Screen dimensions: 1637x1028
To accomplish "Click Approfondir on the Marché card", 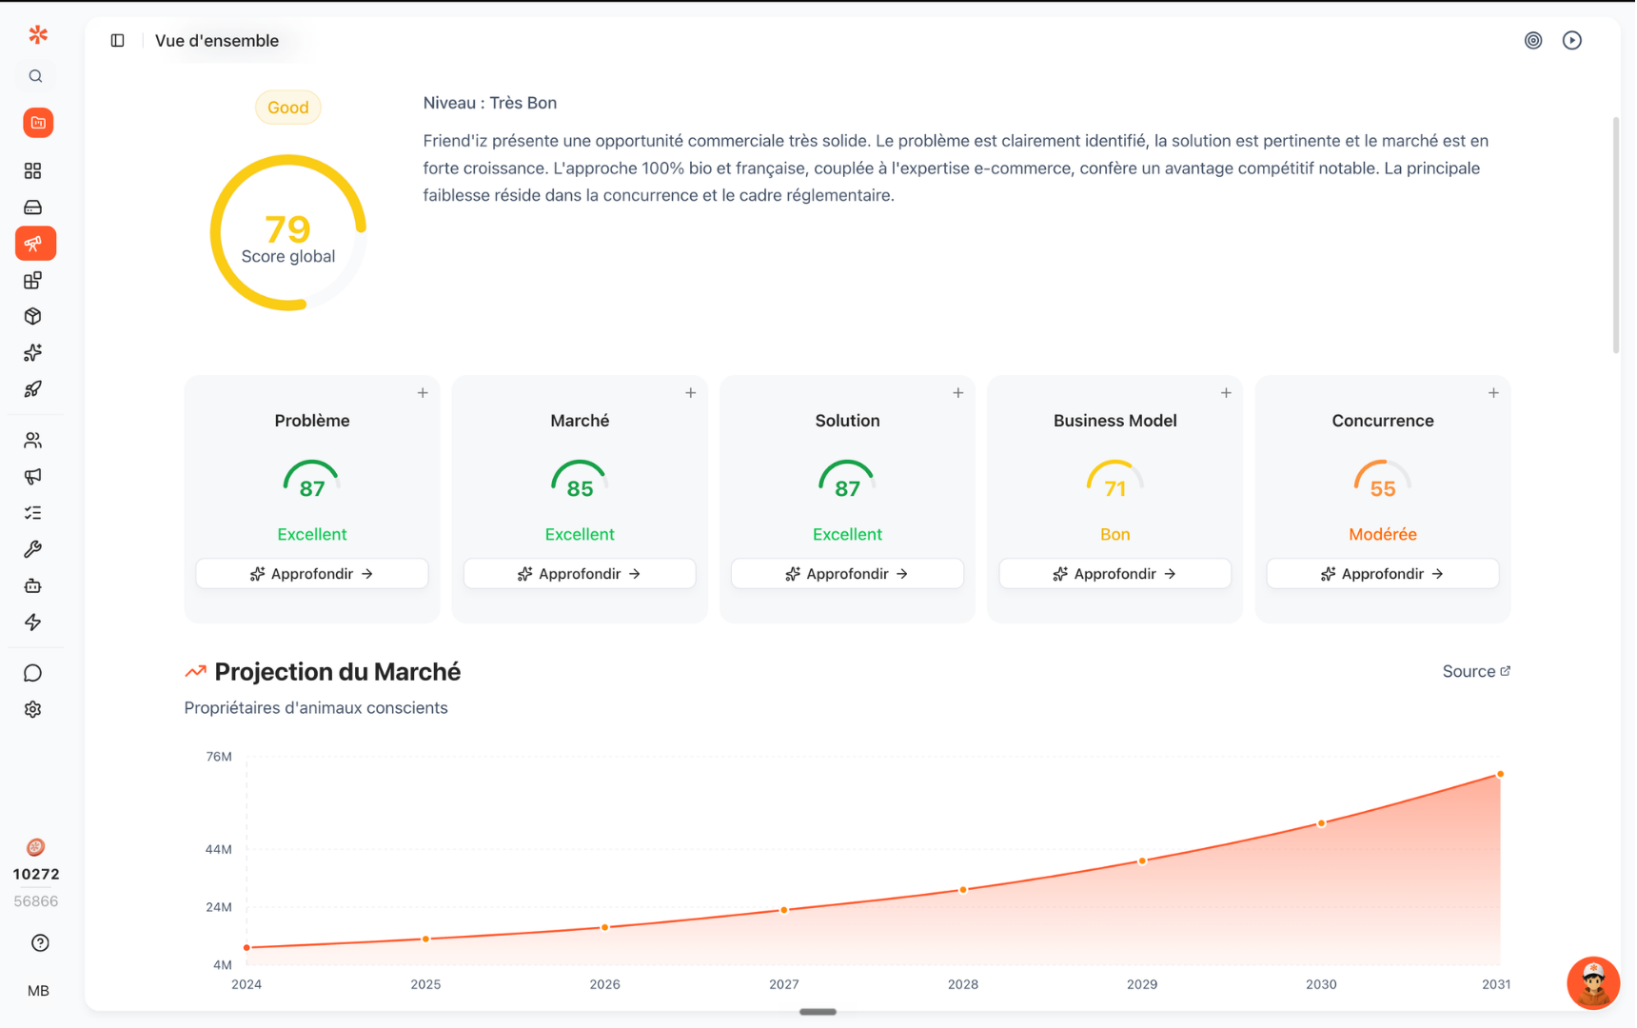I will 580,574.
